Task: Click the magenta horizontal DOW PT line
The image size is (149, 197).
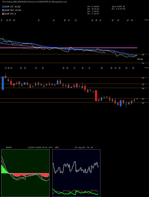Action: pyautogui.click(x=69, y=48)
